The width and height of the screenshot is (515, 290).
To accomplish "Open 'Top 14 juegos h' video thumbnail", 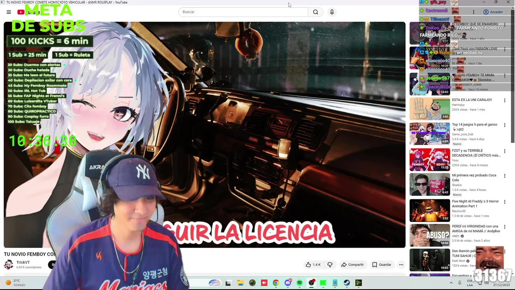I will point(430,134).
